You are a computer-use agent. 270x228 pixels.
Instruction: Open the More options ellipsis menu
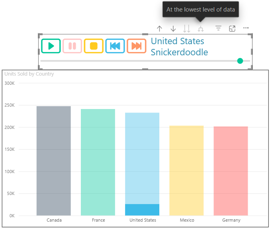pos(246,28)
